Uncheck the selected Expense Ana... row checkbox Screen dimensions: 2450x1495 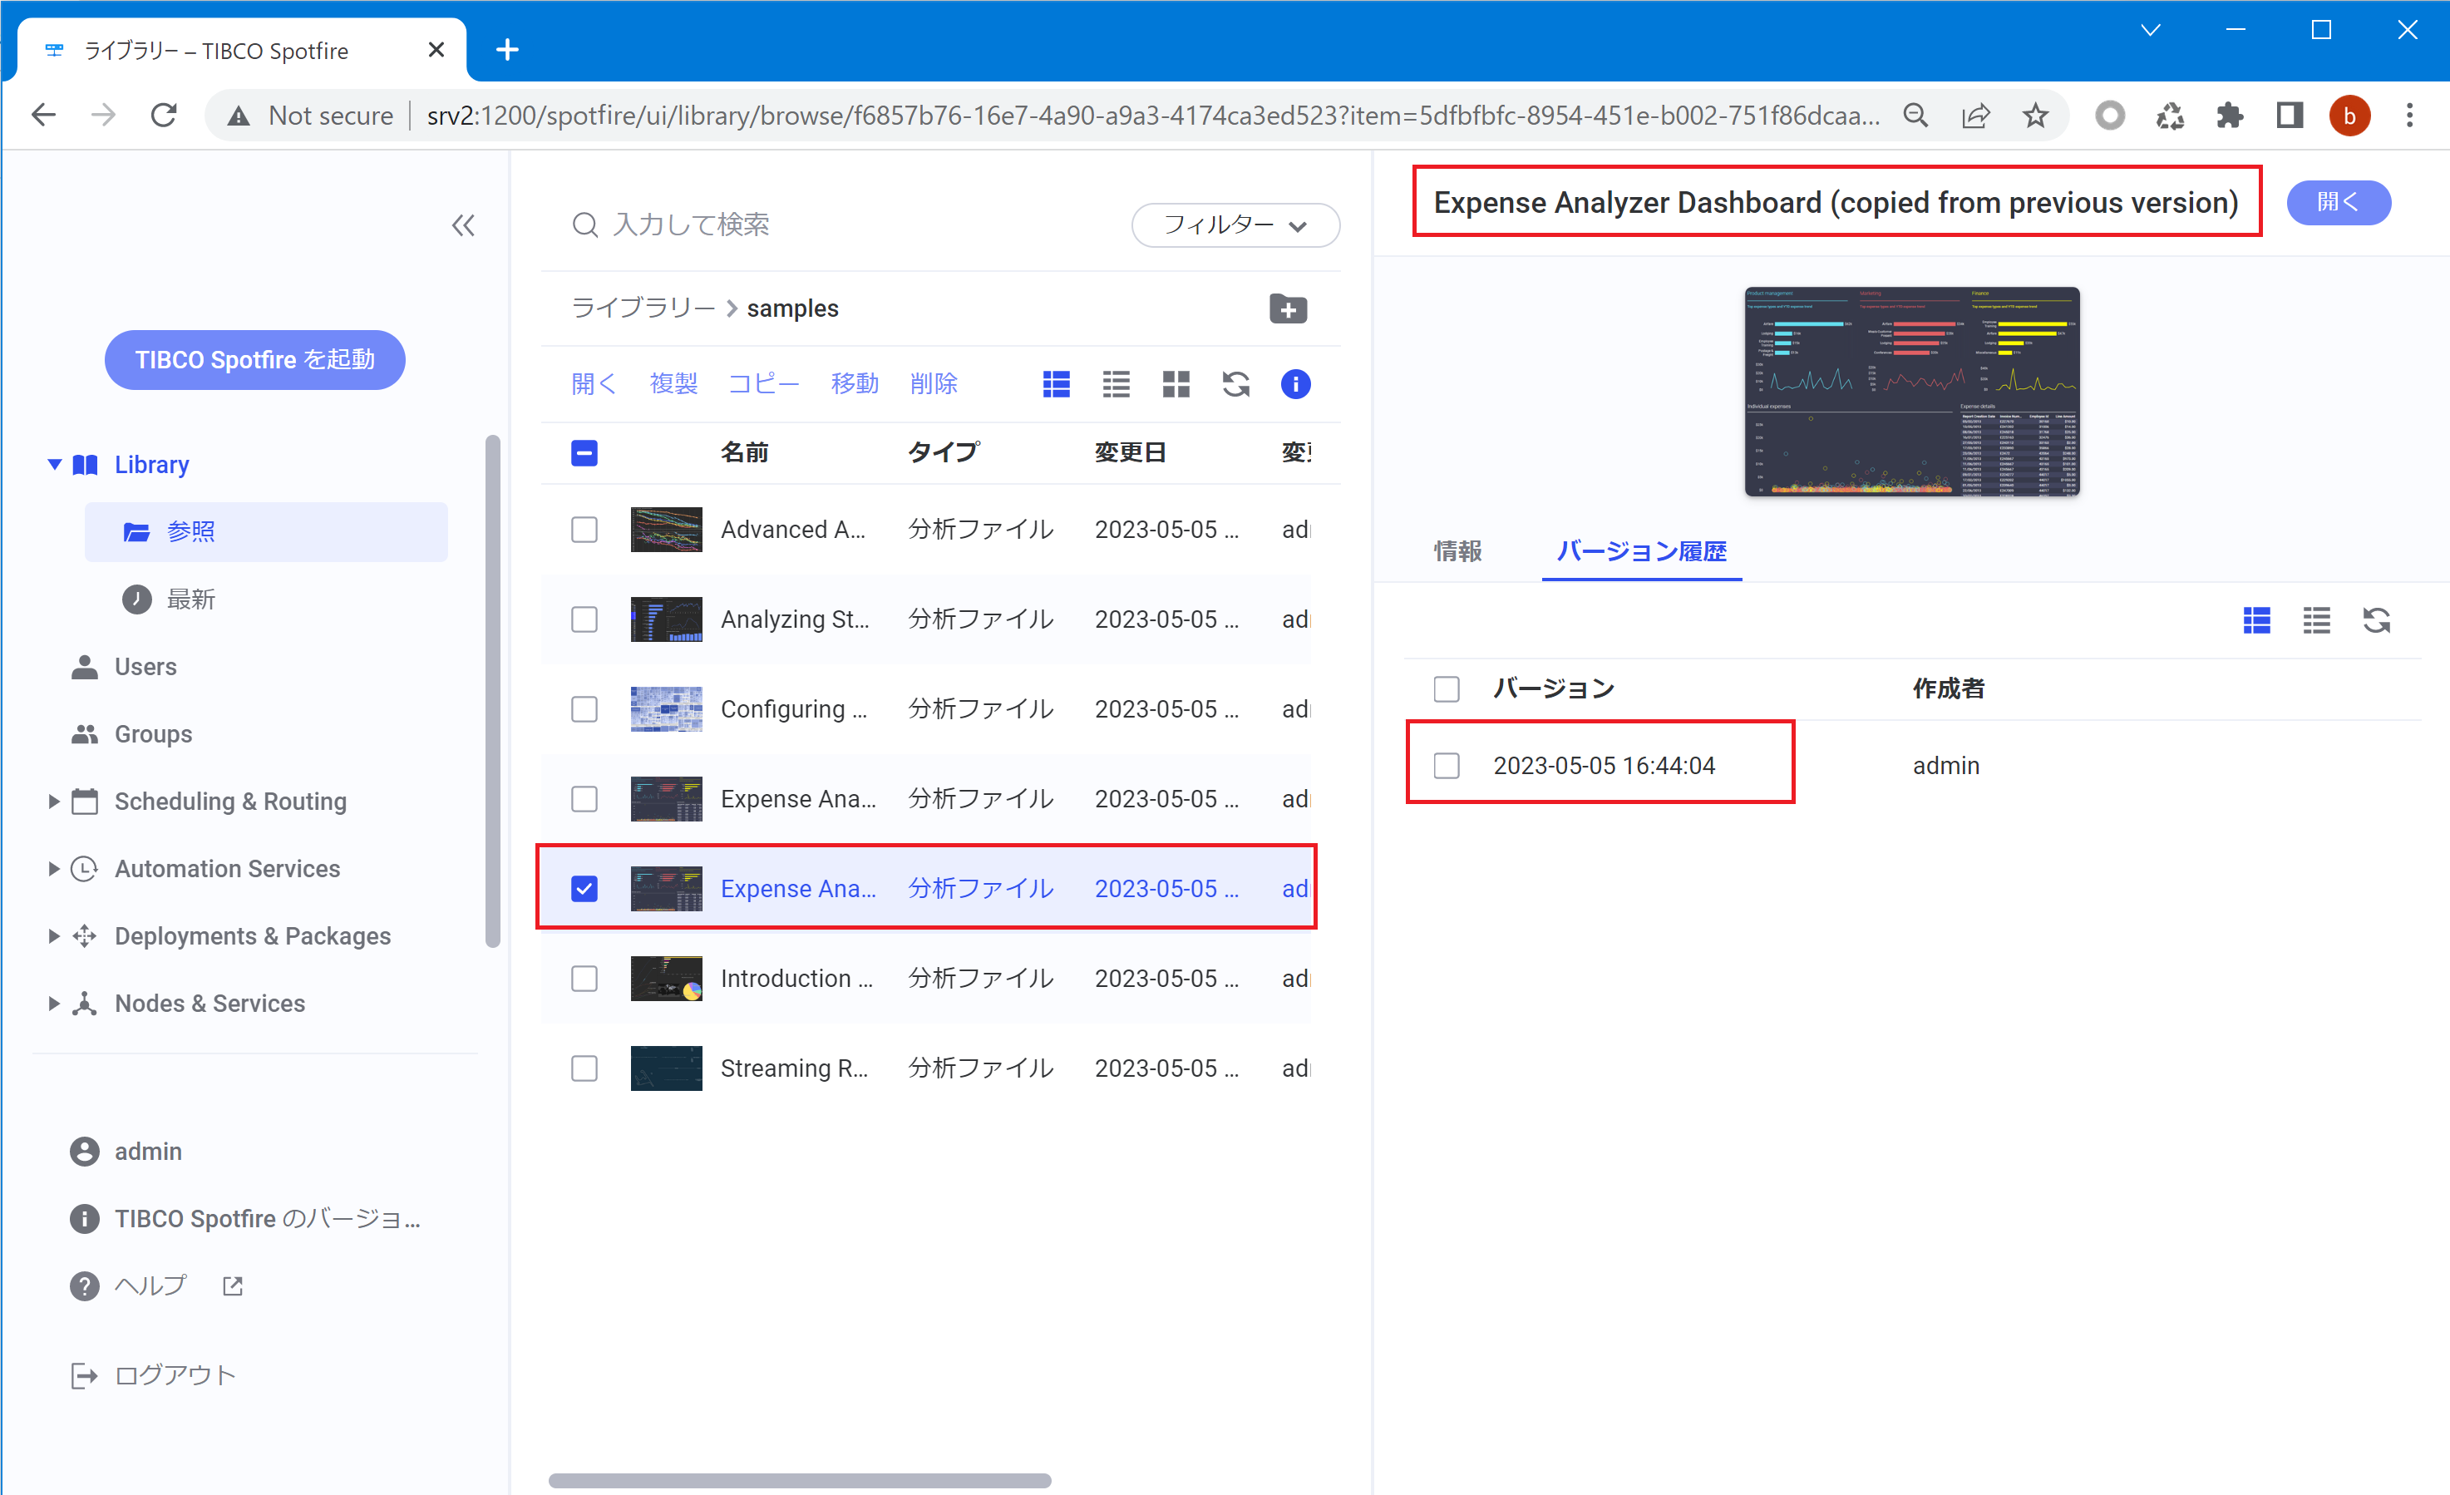[x=584, y=889]
